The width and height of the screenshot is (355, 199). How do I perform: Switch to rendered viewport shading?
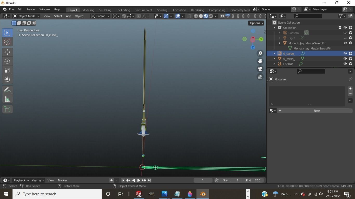pos(211,16)
